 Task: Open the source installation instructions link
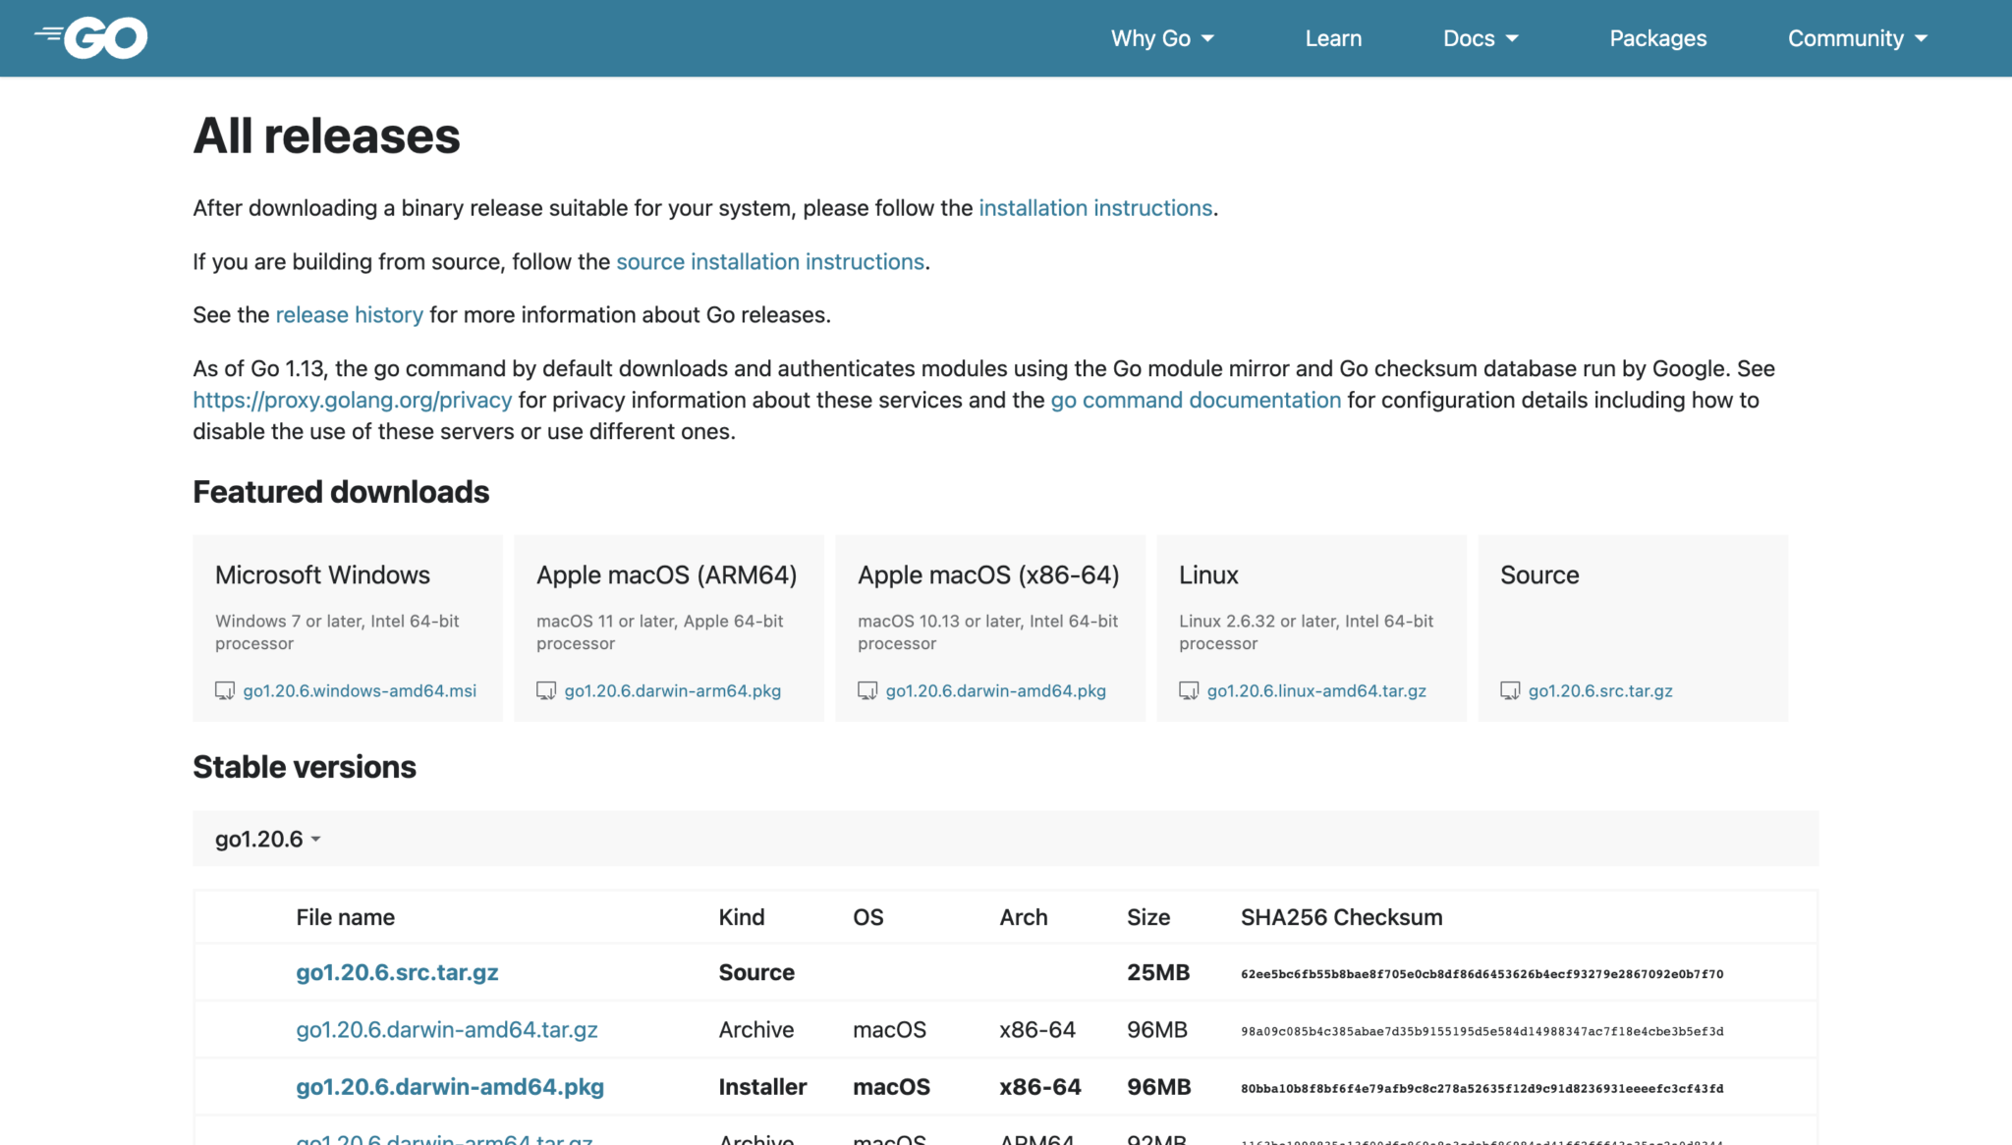(x=769, y=261)
